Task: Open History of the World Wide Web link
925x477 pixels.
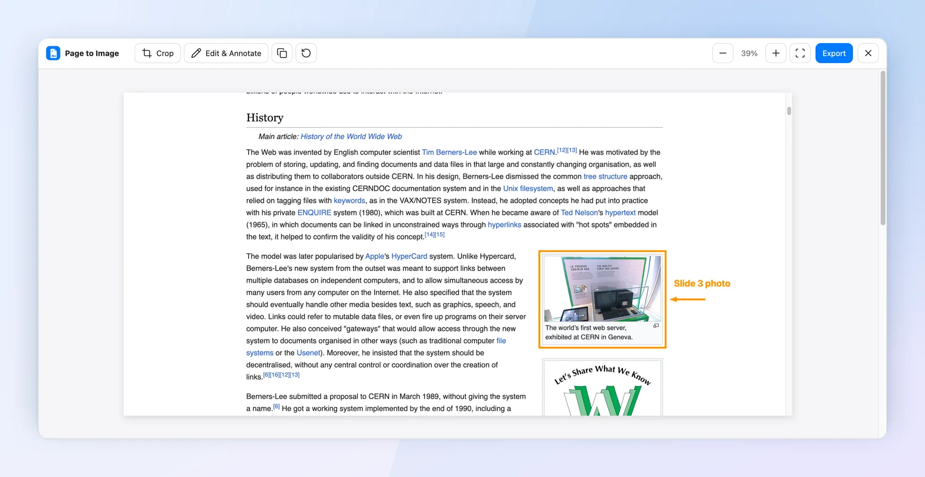Action: point(351,137)
